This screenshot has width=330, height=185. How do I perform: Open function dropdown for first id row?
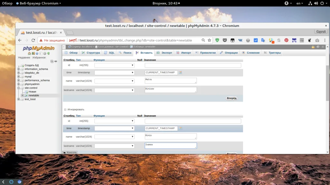pyautogui.click(x=114, y=65)
